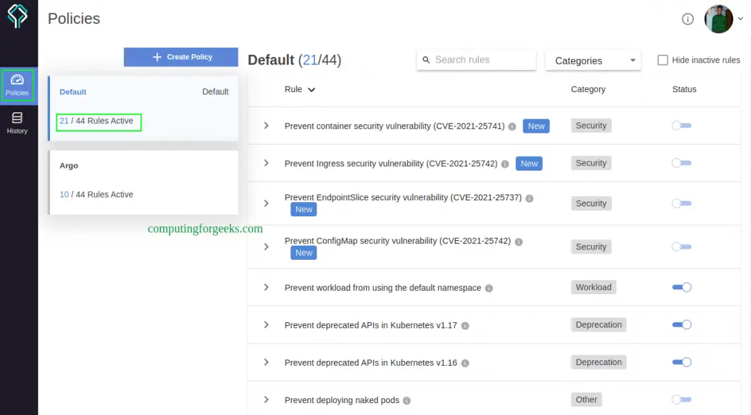Click the Create Policy button

pyautogui.click(x=181, y=57)
